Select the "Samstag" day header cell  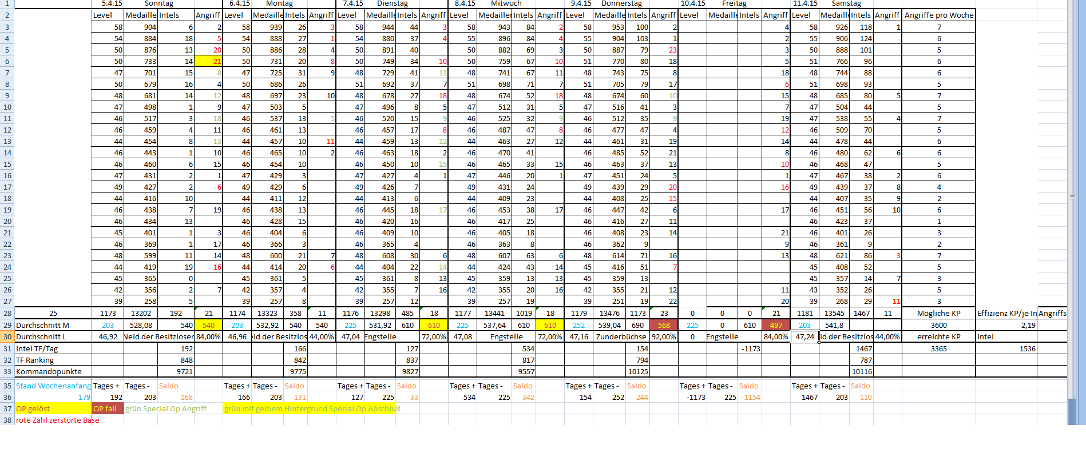[846, 3]
